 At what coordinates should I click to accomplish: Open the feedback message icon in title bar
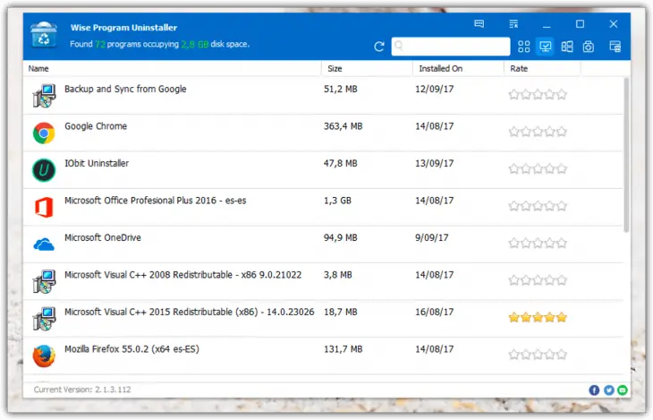pos(479,24)
